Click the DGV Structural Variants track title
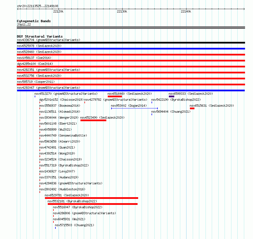 point(40,36)
